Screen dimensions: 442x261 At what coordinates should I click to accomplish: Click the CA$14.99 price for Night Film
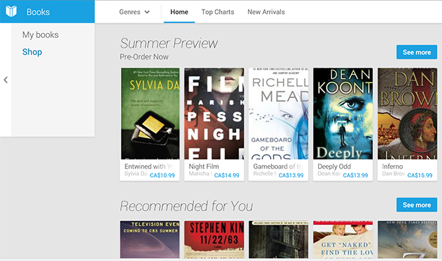[x=227, y=175]
